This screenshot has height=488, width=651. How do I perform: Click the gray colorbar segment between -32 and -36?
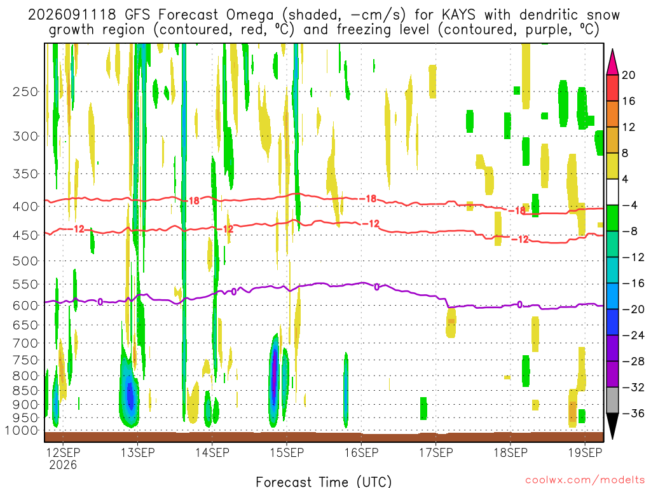click(612, 400)
